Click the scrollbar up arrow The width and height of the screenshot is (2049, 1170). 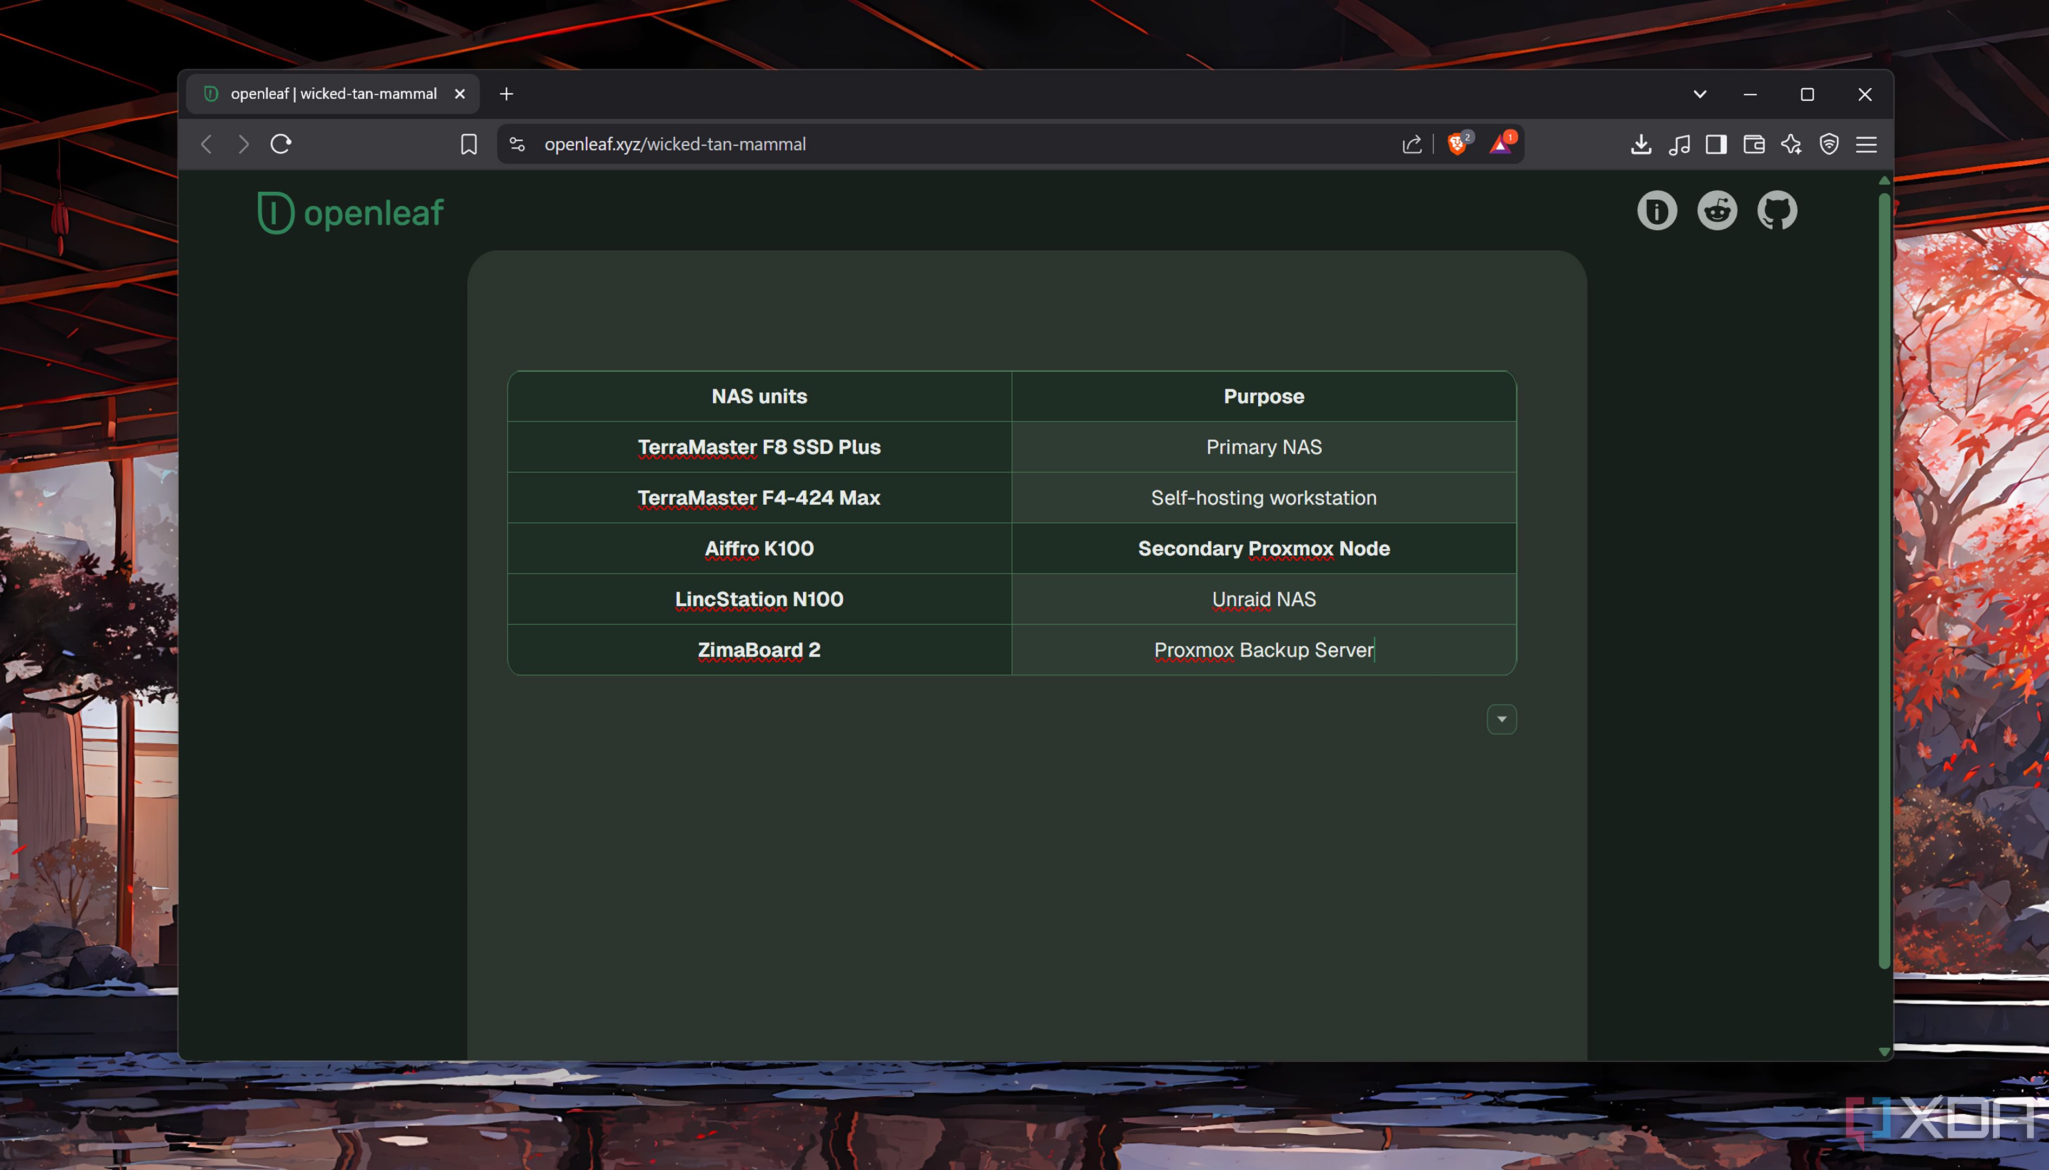(1883, 181)
